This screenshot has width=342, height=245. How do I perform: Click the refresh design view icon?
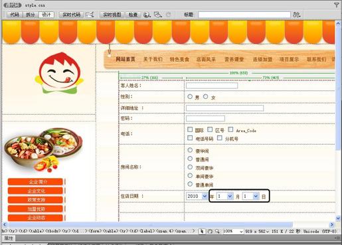point(169,15)
